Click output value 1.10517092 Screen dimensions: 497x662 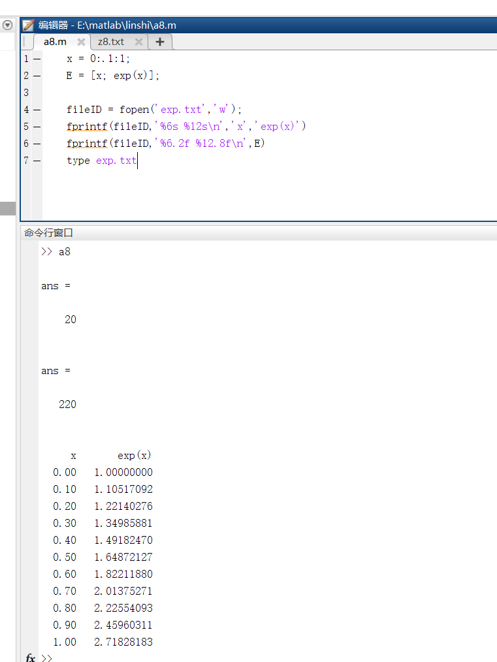click(123, 490)
